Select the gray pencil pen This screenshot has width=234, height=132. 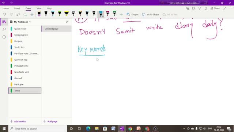[73, 14]
